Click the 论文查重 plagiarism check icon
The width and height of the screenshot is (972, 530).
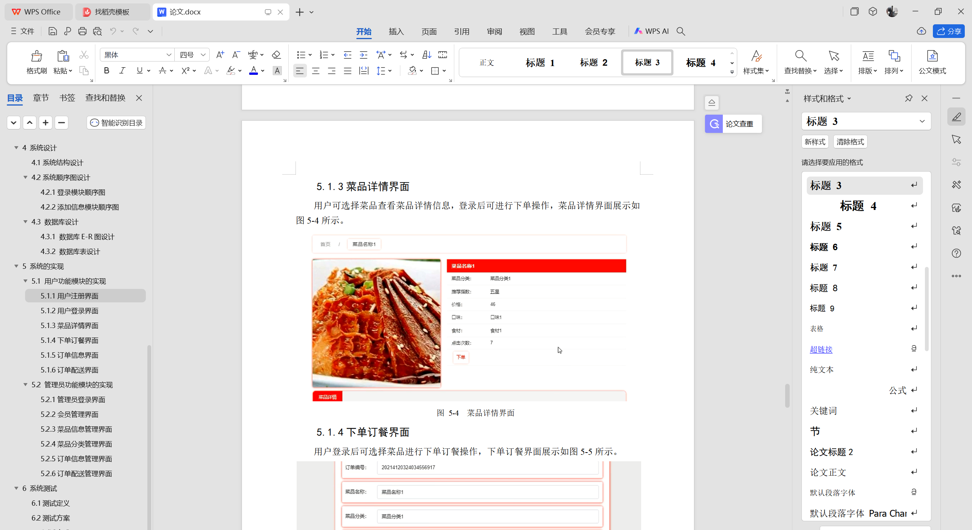[714, 124]
